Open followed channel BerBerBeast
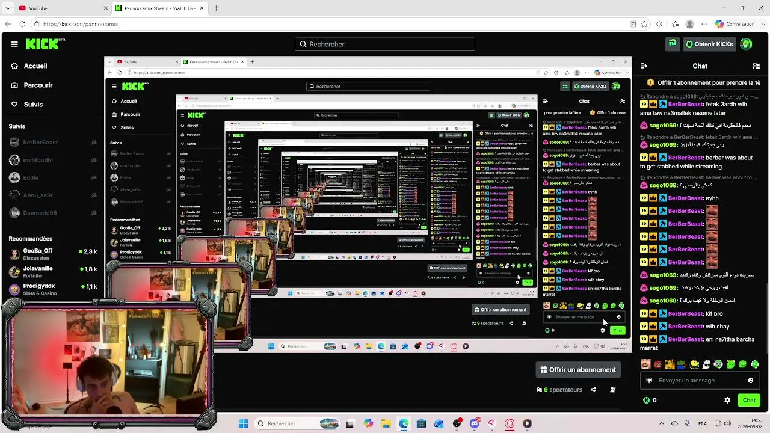 pyautogui.click(x=52, y=143)
